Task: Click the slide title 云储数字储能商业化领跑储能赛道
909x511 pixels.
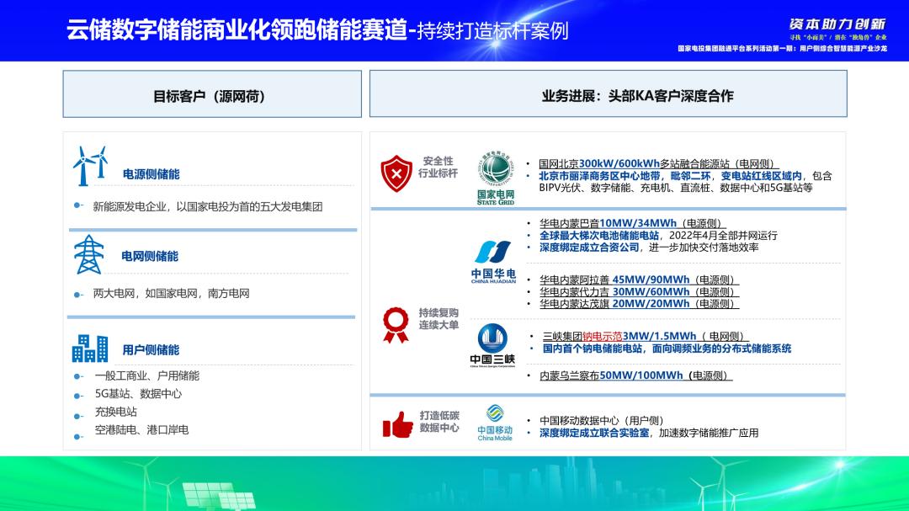Action: (237, 30)
